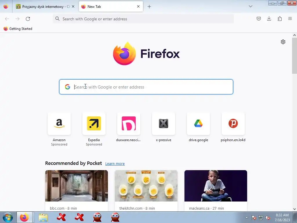Viewport: 297px width, 223px height.
Task: Open the macleans.ca gamer boy story thumbnail
Action: coord(216,186)
